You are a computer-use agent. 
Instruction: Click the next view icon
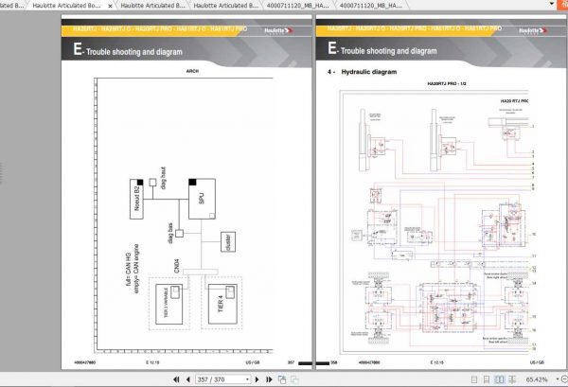coord(294,379)
